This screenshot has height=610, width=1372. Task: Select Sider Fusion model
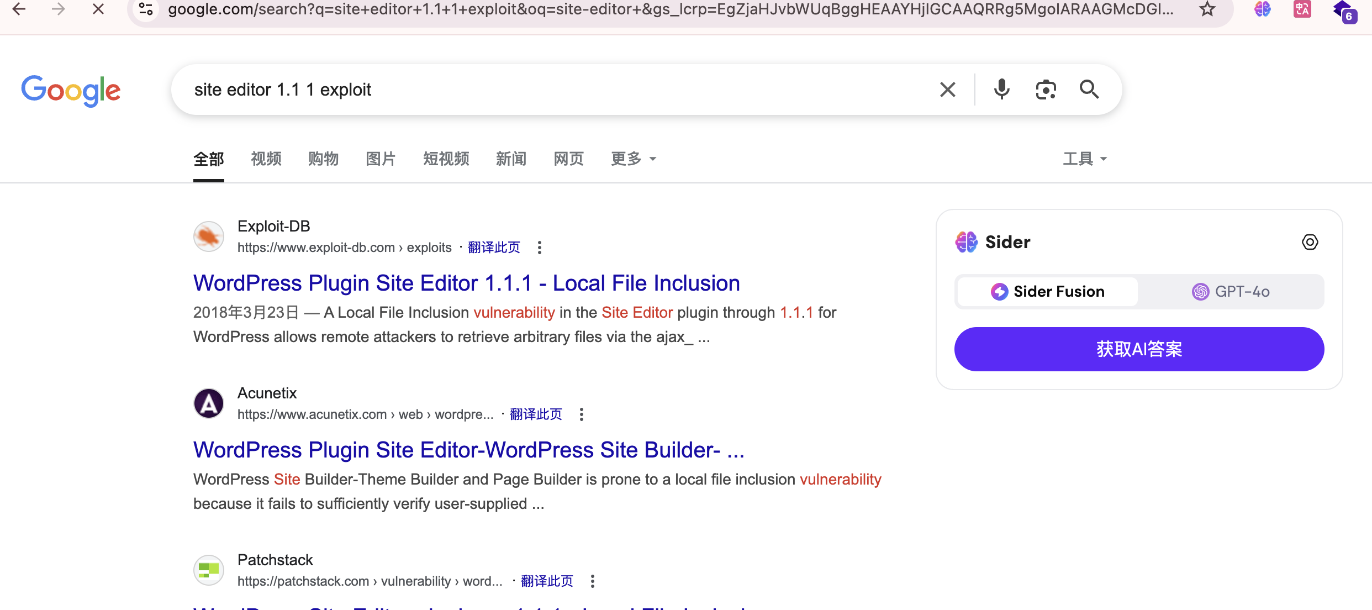tap(1048, 292)
